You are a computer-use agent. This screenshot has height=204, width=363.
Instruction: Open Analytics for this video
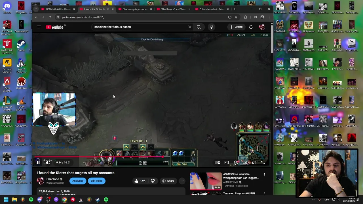click(78, 181)
